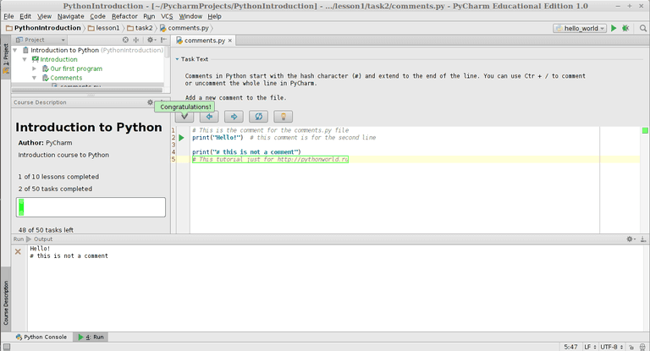The image size is (650, 351).
Task: Switch to Python Console tool tab
Action: tap(41, 337)
